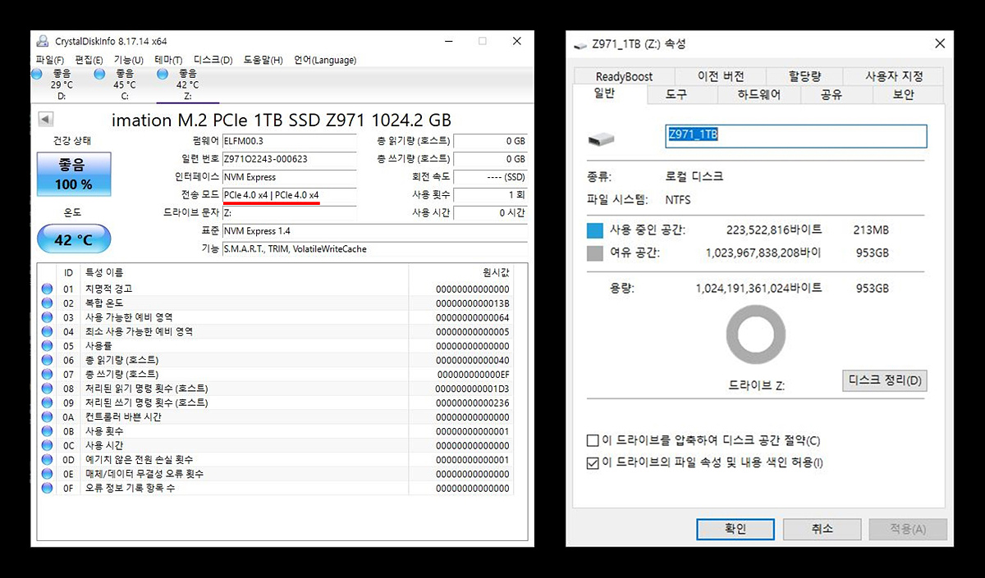Open the 테마(T) menu
This screenshot has width=985, height=578.
[168, 60]
